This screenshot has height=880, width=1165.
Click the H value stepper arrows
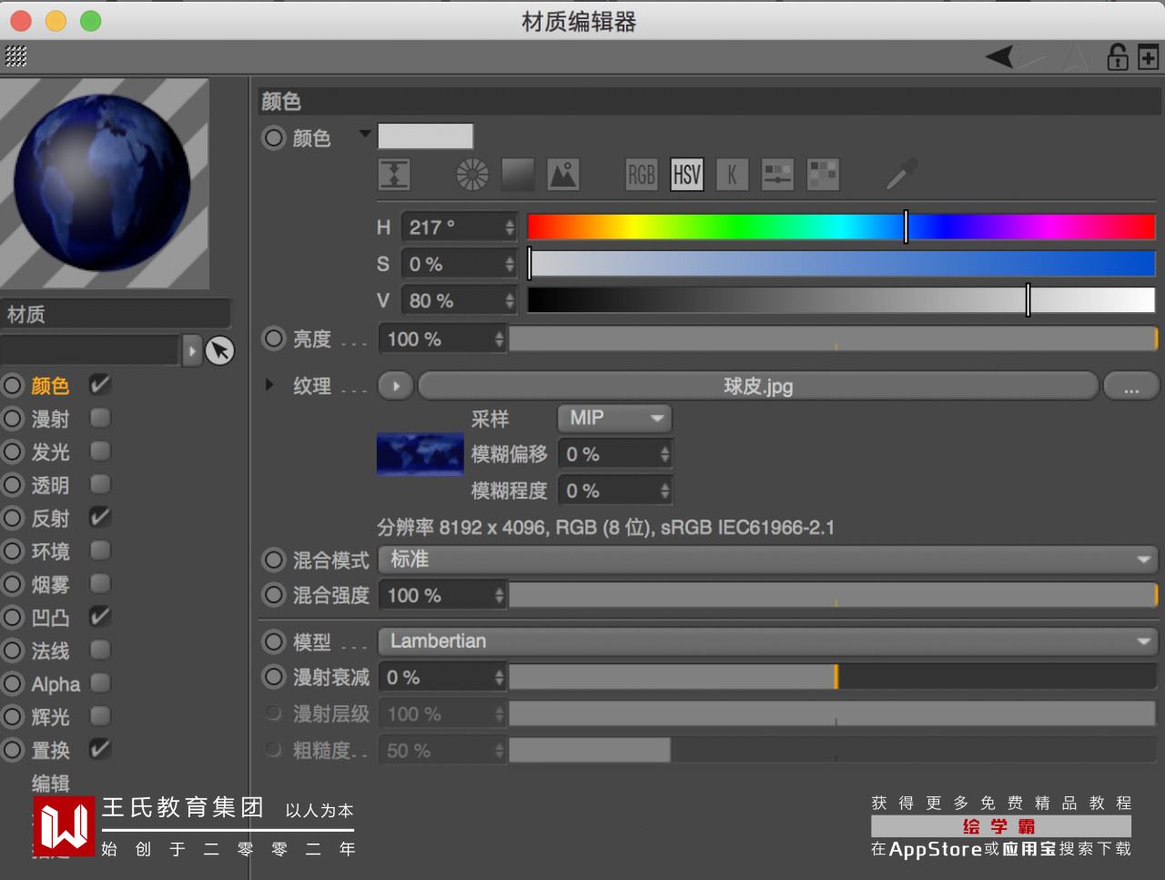510,228
